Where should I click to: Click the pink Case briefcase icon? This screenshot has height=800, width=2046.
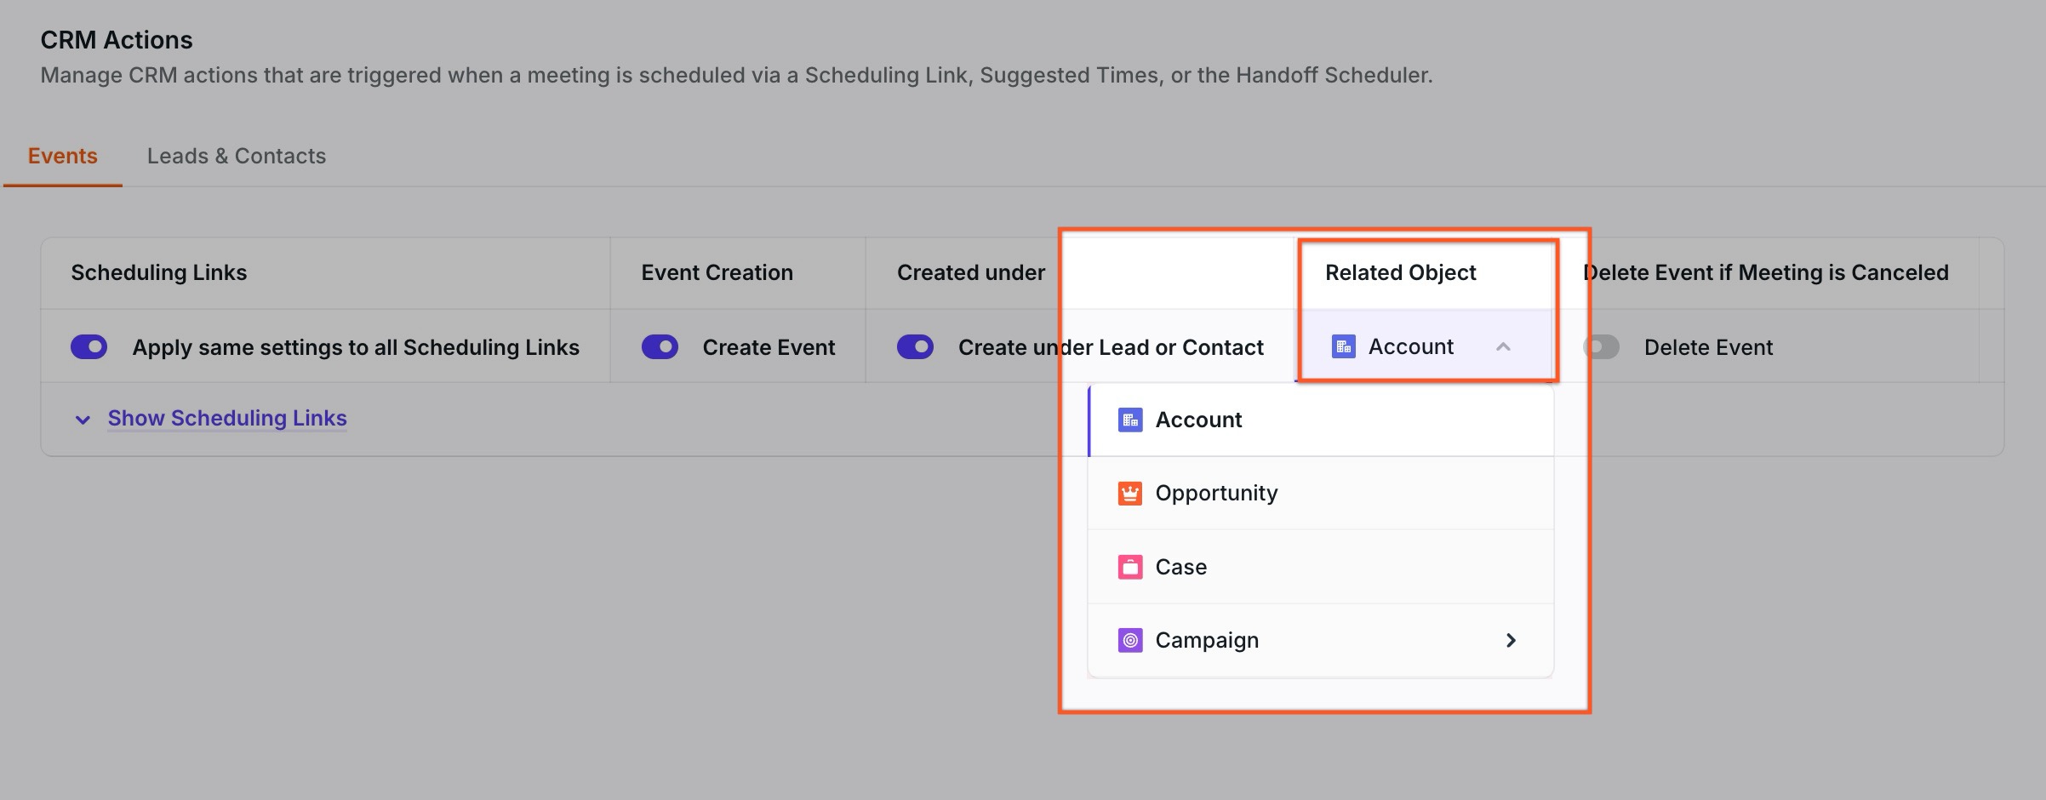pos(1129,567)
